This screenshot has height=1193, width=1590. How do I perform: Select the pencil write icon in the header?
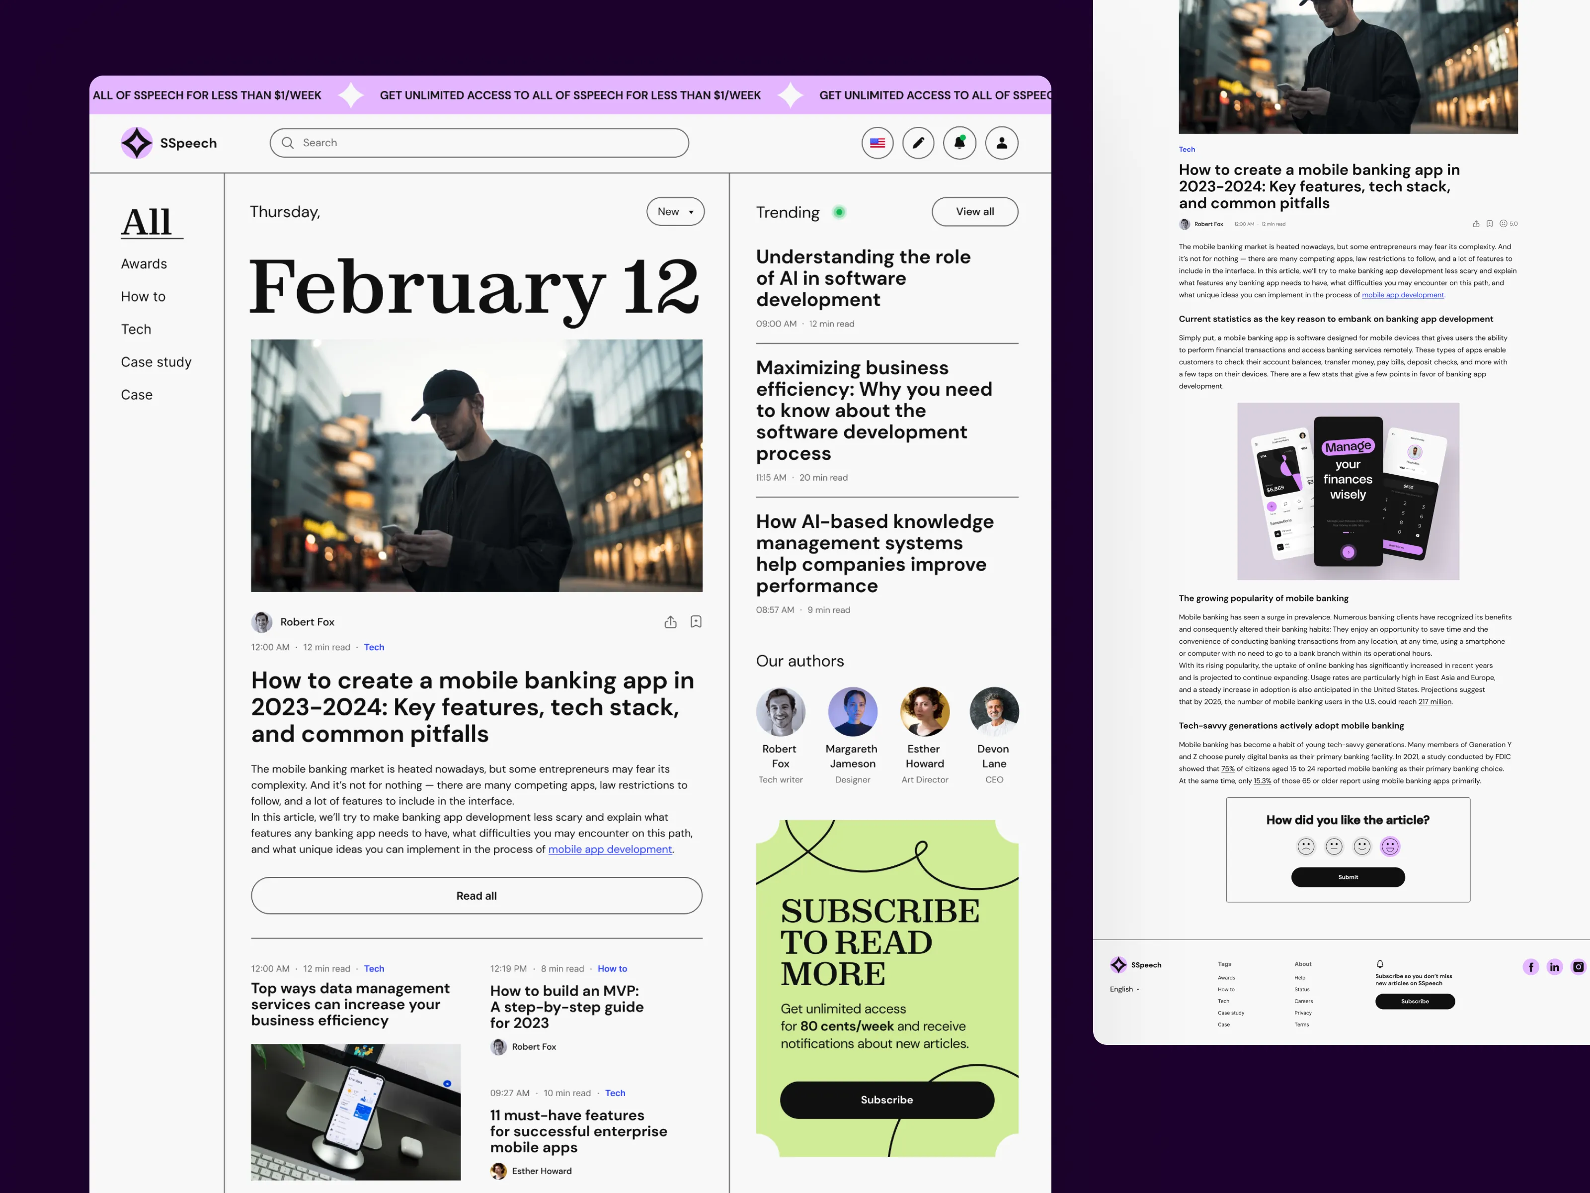click(x=918, y=142)
